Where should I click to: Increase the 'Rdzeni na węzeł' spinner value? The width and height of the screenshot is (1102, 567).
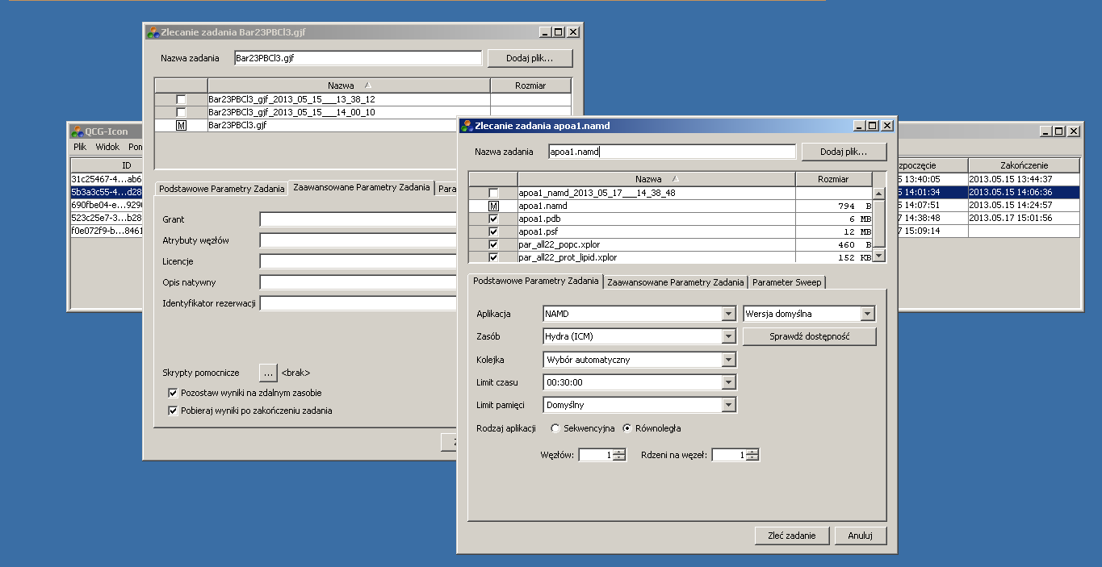point(752,452)
